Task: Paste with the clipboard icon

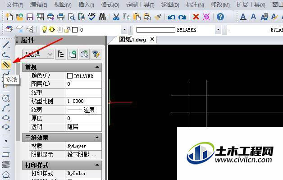Action: [x=137, y=17]
